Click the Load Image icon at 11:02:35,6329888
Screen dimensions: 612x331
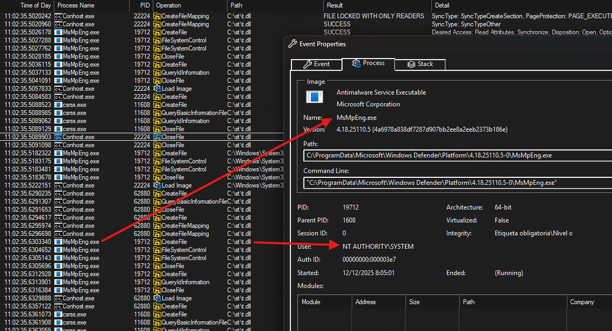(157, 298)
